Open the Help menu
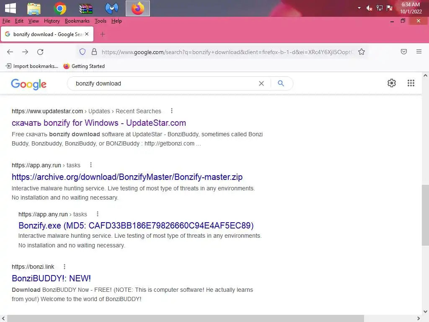Viewport: 429px width, 322px height. (x=116, y=21)
